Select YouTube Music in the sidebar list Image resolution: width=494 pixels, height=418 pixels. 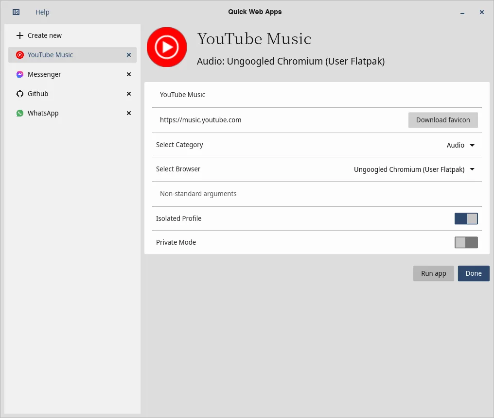click(x=51, y=55)
